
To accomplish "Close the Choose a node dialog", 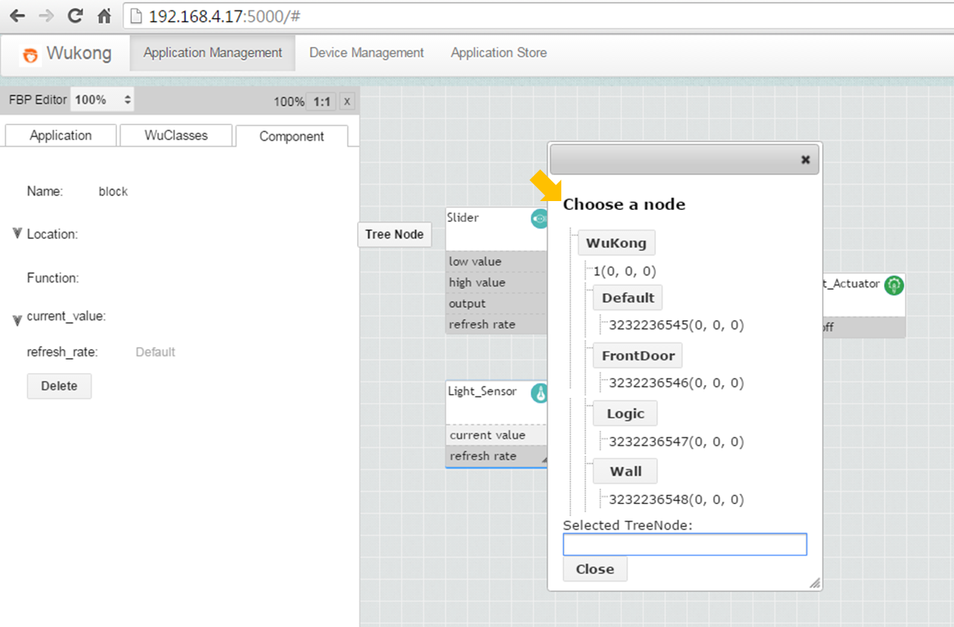I will tap(805, 159).
